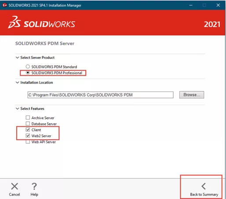This screenshot has width=226, height=199.
Task: Minimize the Installation Manager window
Action: (x=191, y=5)
